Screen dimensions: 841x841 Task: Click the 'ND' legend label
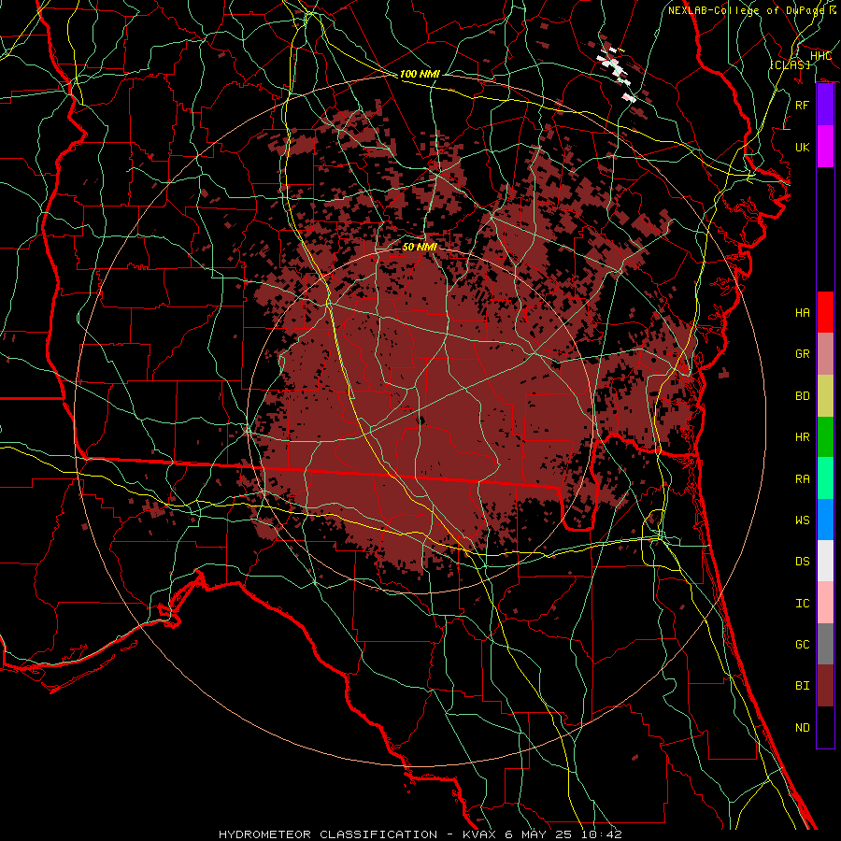click(x=803, y=727)
